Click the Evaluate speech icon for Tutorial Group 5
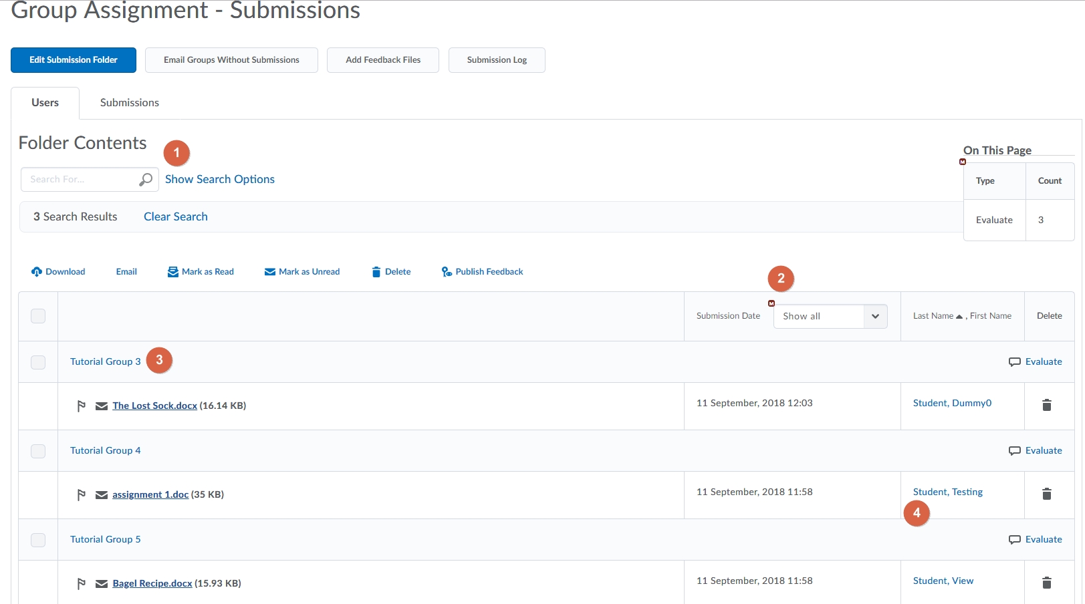 pyautogui.click(x=1015, y=539)
